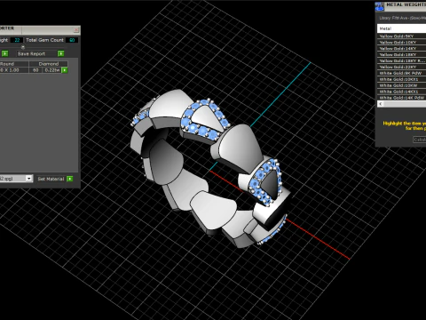Click the Set Material label
This screenshot has height=320, width=426.
pyautogui.click(x=51, y=179)
